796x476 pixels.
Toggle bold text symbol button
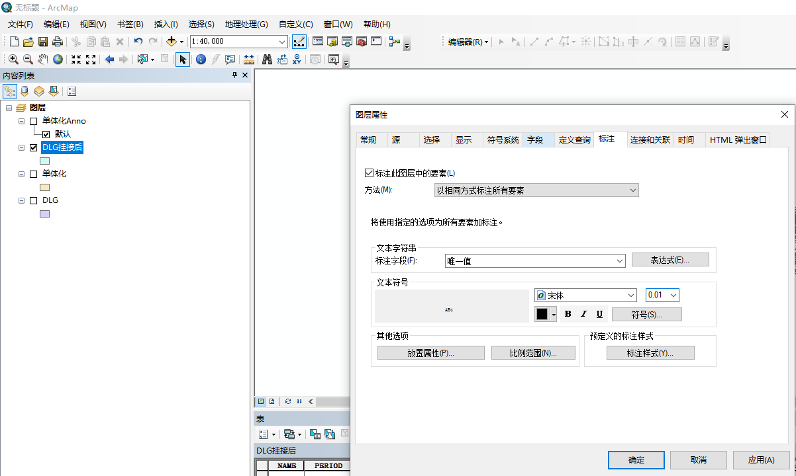568,314
